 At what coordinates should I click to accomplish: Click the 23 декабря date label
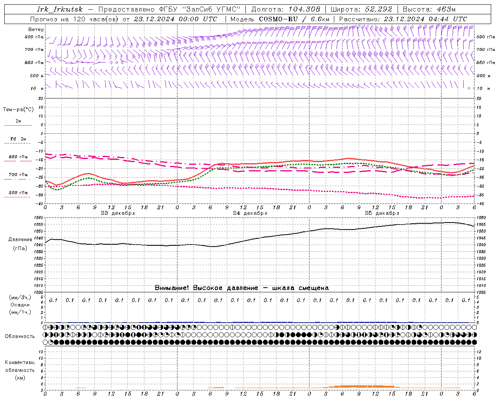pyautogui.click(x=118, y=213)
